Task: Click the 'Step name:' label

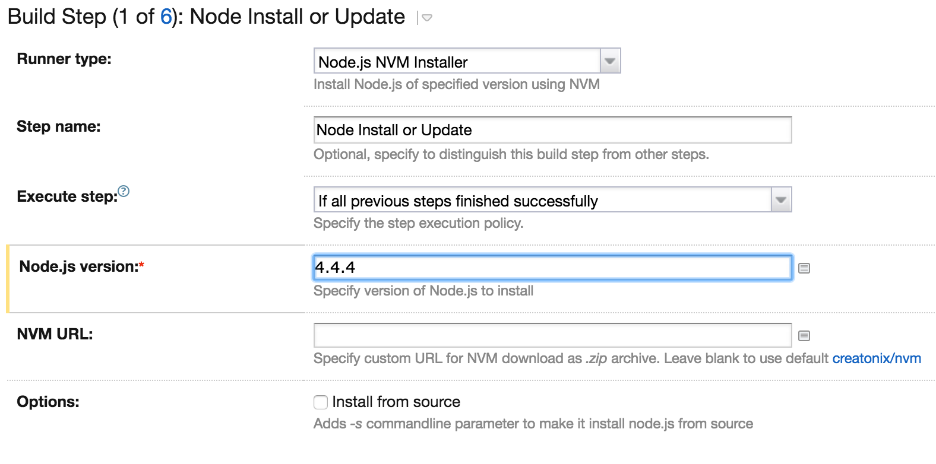Action: click(59, 126)
